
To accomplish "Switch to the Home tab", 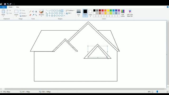I will click(11, 7).
